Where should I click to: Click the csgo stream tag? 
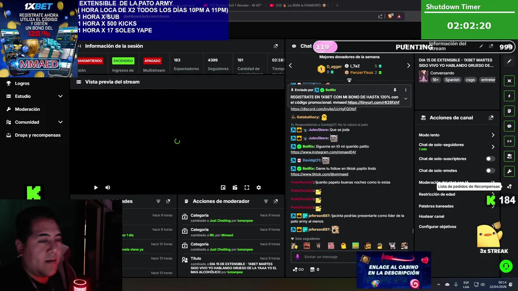pyautogui.click(x=470, y=80)
